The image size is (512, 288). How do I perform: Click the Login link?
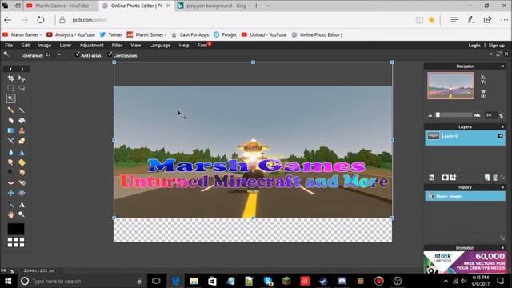474,46
